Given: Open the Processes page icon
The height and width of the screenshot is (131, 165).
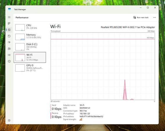Looking at the screenshot, I should (x=9, y=23).
